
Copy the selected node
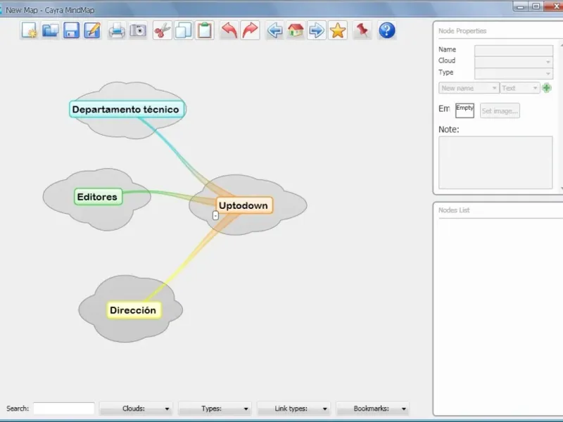[184, 30]
